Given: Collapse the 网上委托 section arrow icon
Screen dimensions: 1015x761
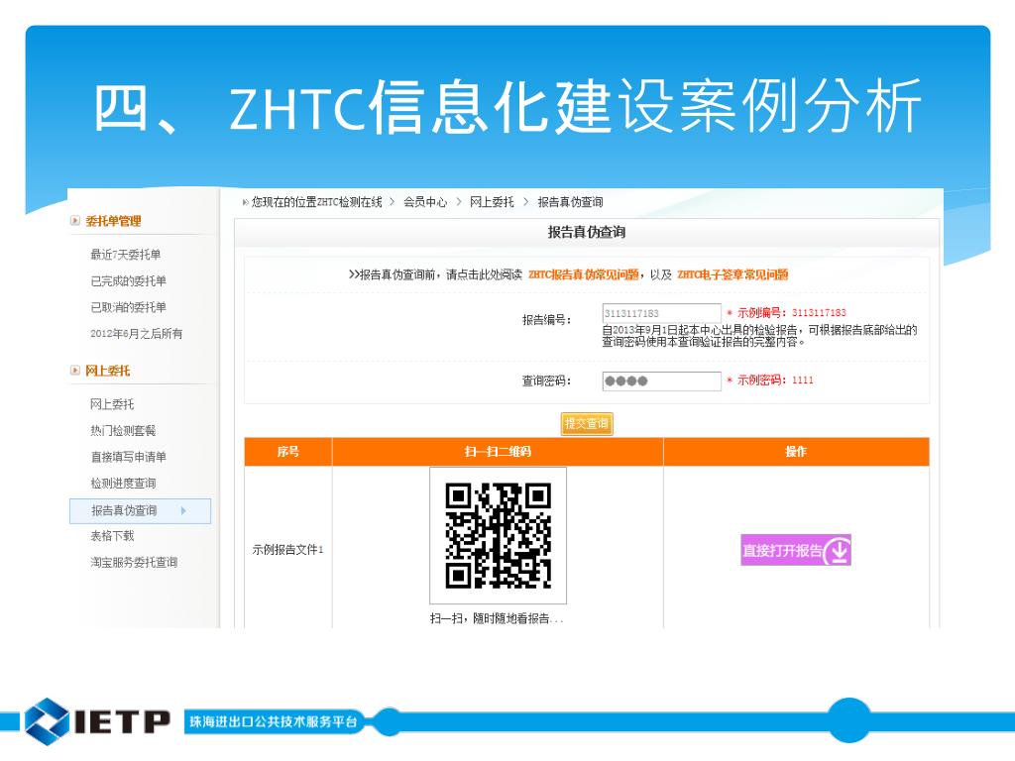Looking at the screenshot, I should tap(75, 371).
